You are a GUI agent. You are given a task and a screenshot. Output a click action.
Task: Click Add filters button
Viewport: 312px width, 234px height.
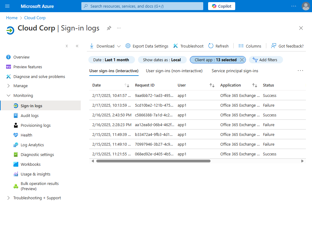tap(266, 60)
